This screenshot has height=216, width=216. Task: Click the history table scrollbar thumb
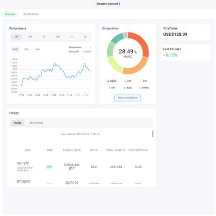tap(153, 134)
